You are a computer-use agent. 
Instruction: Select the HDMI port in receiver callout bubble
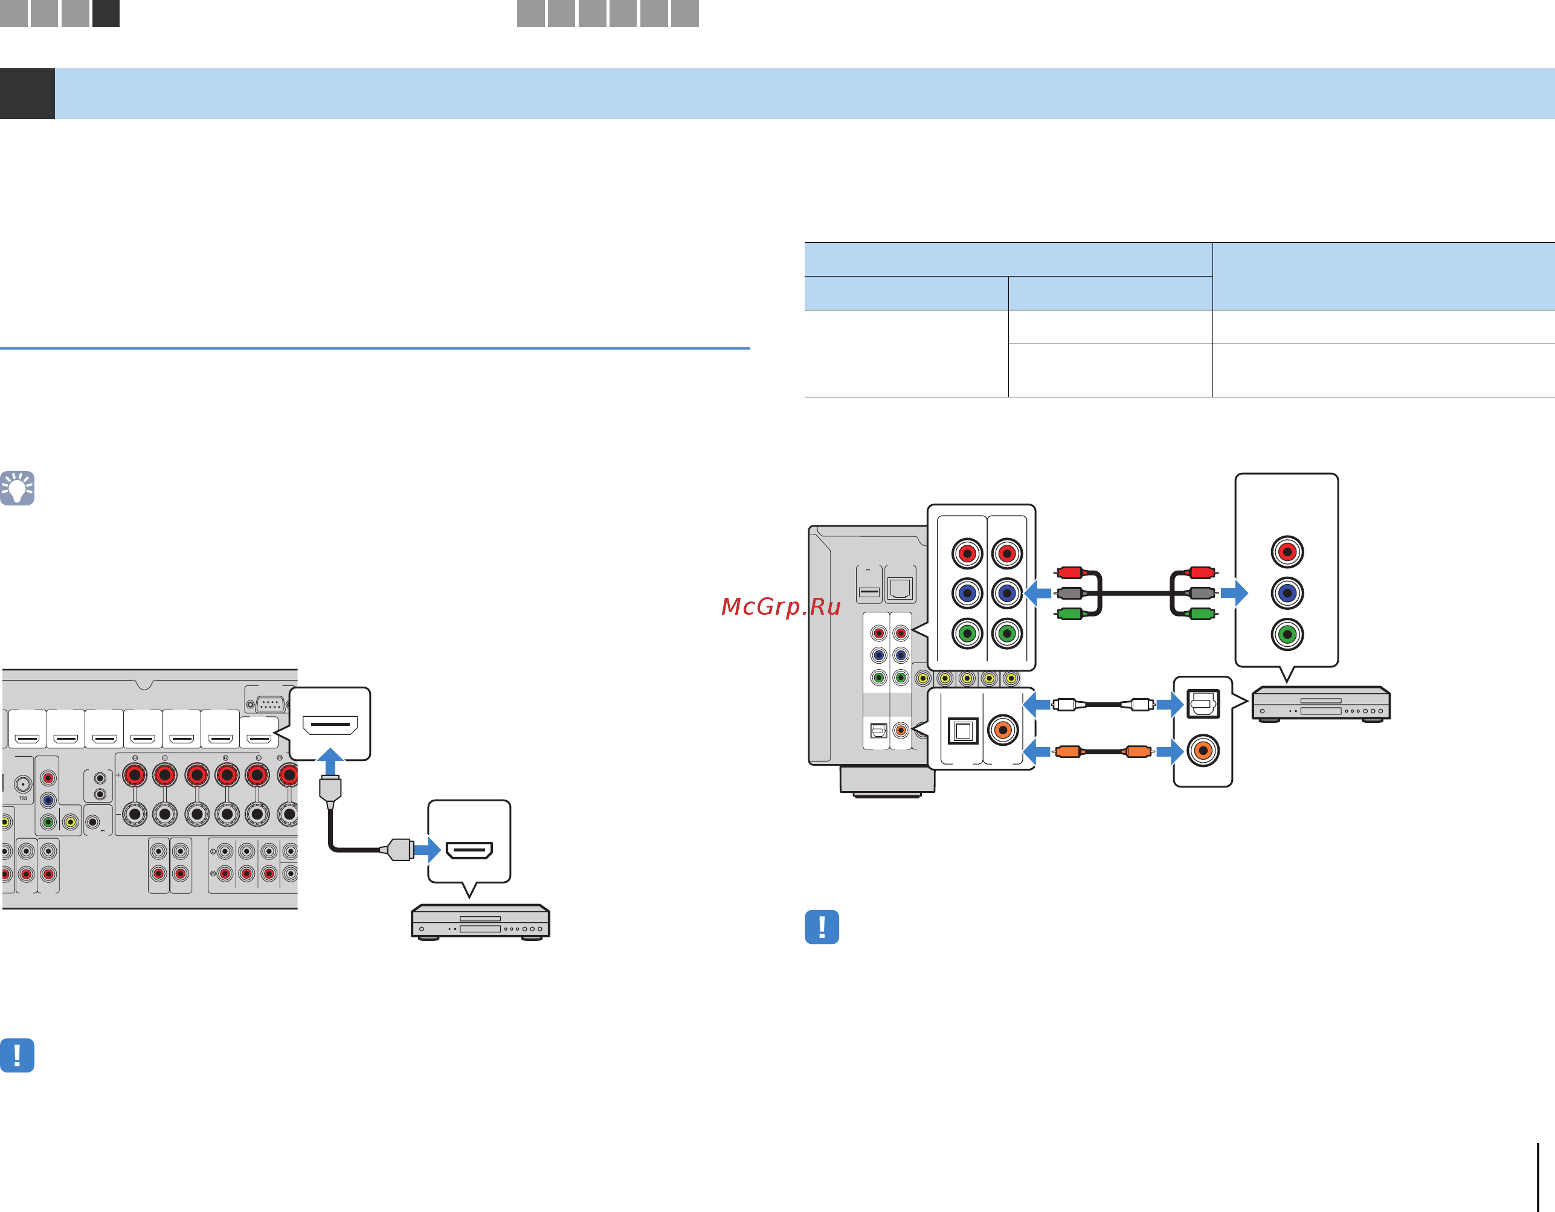point(330,725)
